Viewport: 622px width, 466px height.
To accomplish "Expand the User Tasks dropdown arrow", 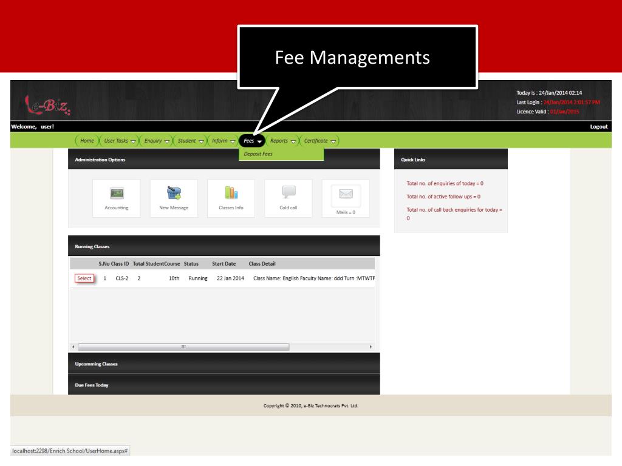I will 133,141.
